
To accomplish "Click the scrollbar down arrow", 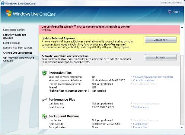I will [x=182, y=127].
